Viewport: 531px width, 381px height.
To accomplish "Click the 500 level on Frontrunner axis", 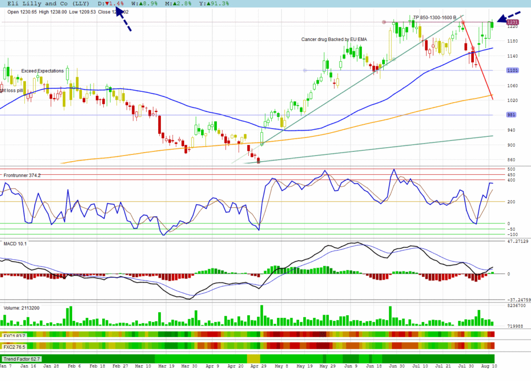I will pos(511,169).
